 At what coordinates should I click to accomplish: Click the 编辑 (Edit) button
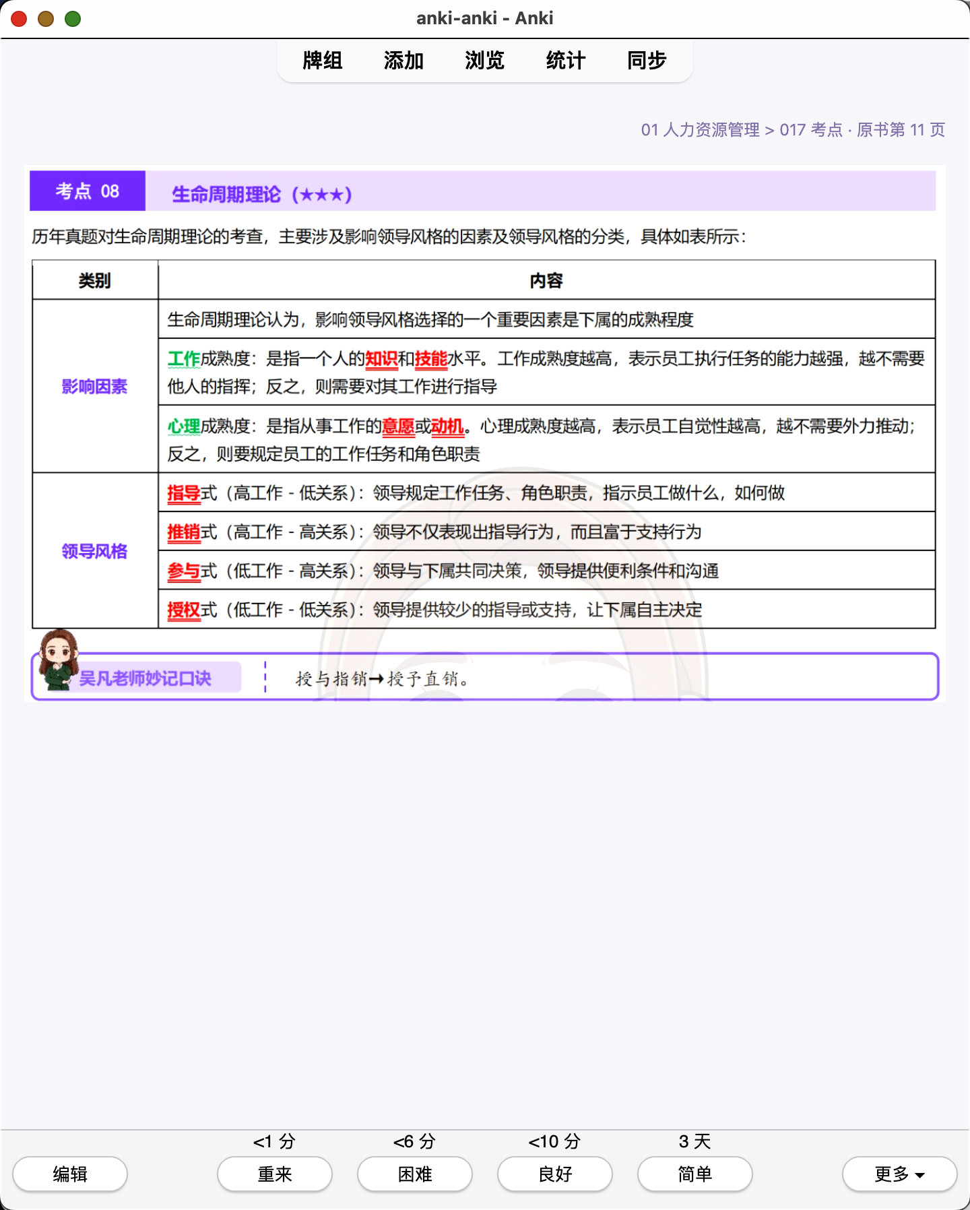70,1174
